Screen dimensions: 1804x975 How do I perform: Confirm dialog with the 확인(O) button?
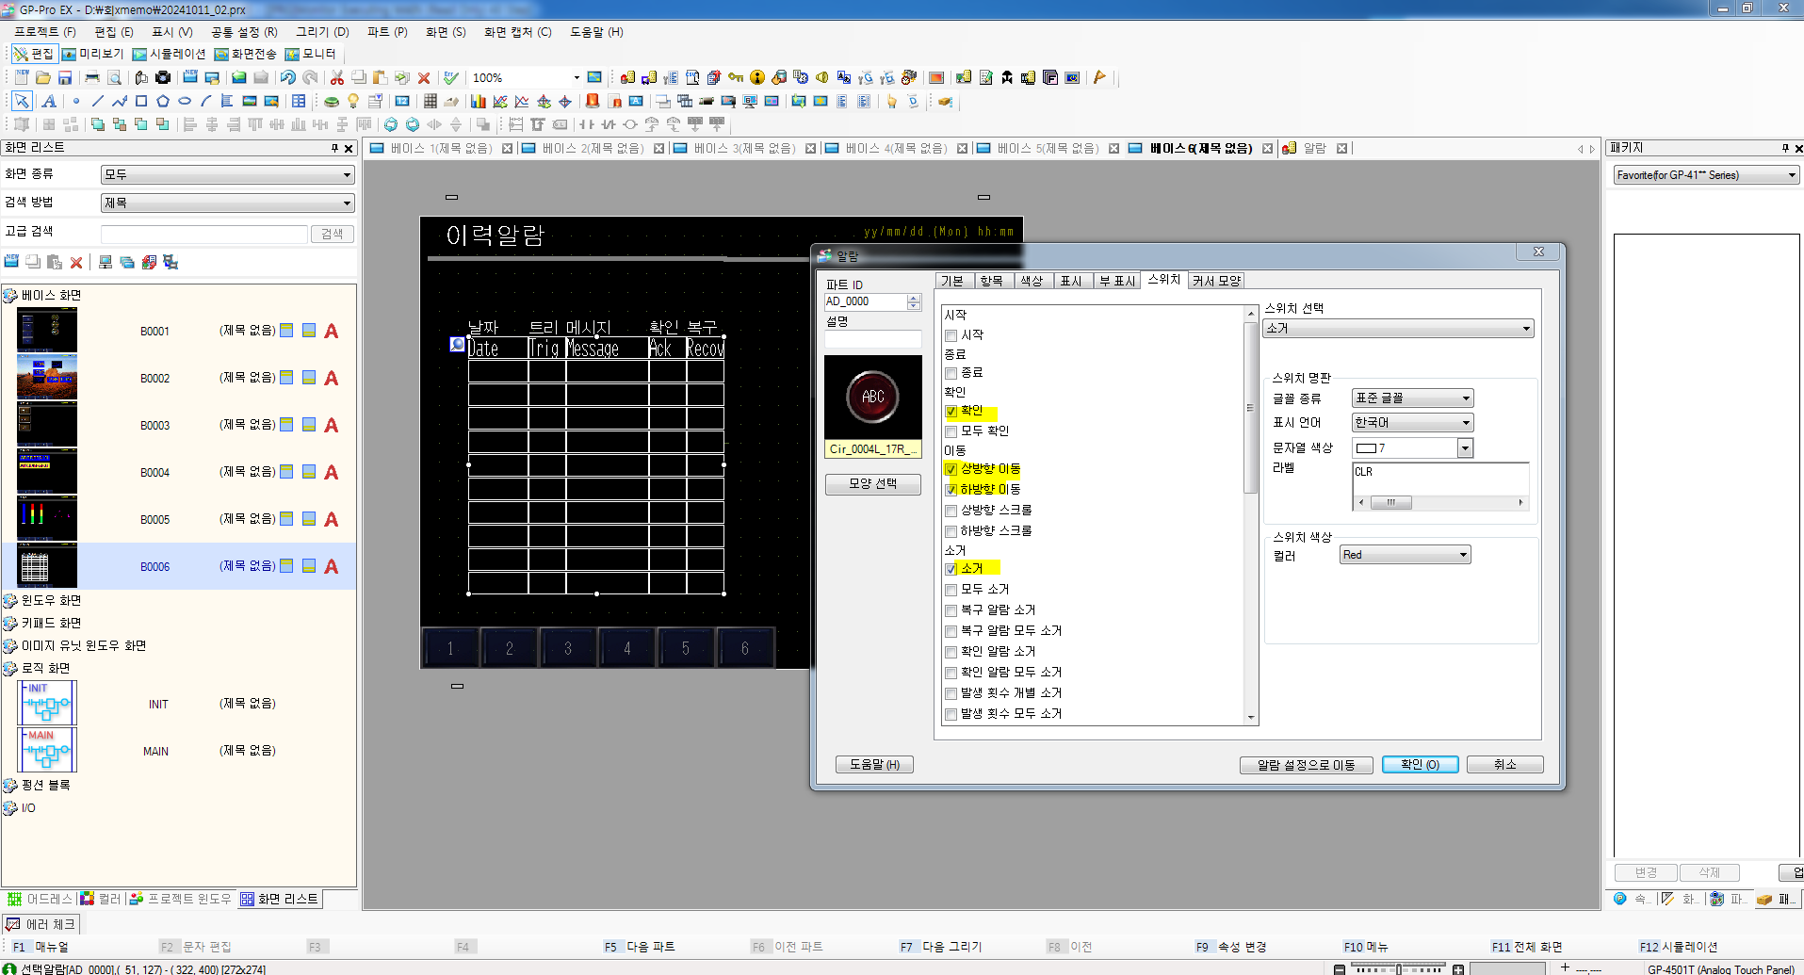coord(1420,765)
